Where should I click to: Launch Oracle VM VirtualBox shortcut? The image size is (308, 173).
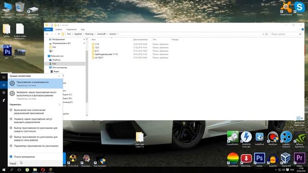[286, 160]
